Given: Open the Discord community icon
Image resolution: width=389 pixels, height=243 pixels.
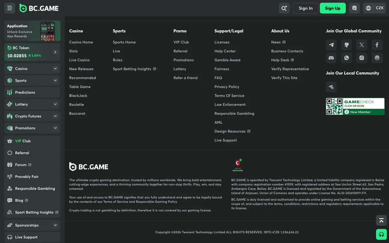Looking at the screenshot, I should [331, 58].
